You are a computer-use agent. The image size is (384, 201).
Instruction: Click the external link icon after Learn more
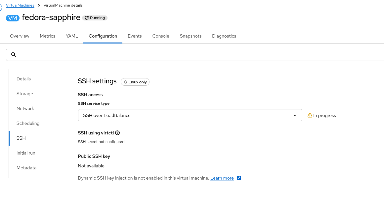[x=239, y=178]
